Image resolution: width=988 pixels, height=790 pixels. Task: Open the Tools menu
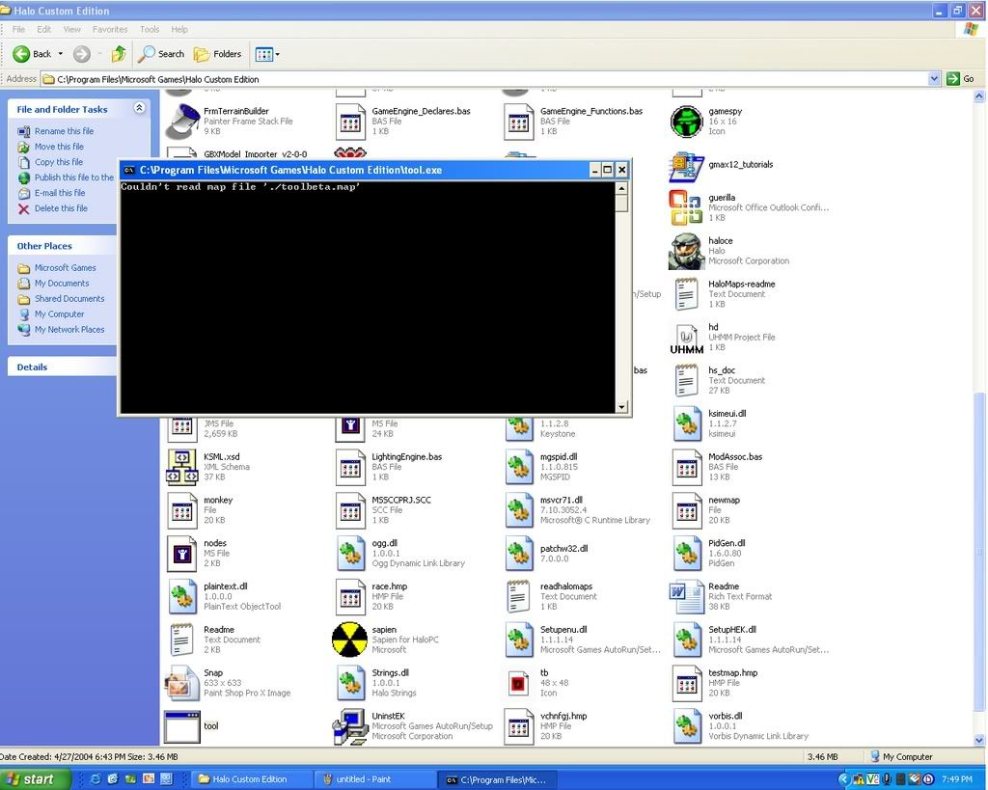click(150, 29)
